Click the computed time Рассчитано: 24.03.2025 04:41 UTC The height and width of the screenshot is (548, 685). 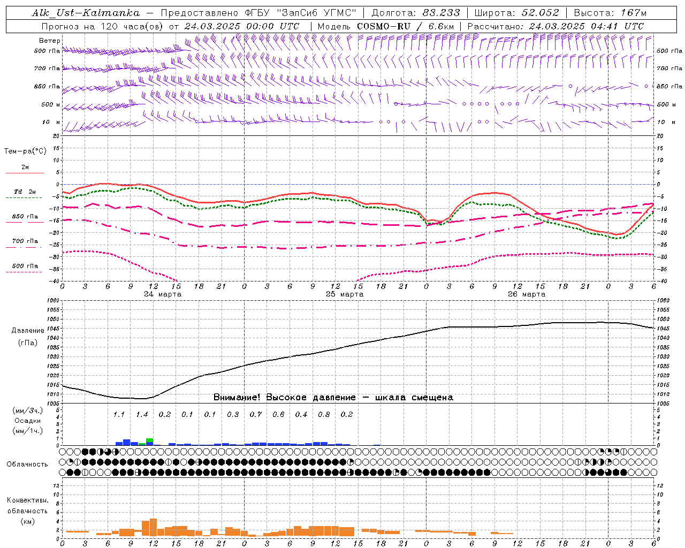(555, 26)
